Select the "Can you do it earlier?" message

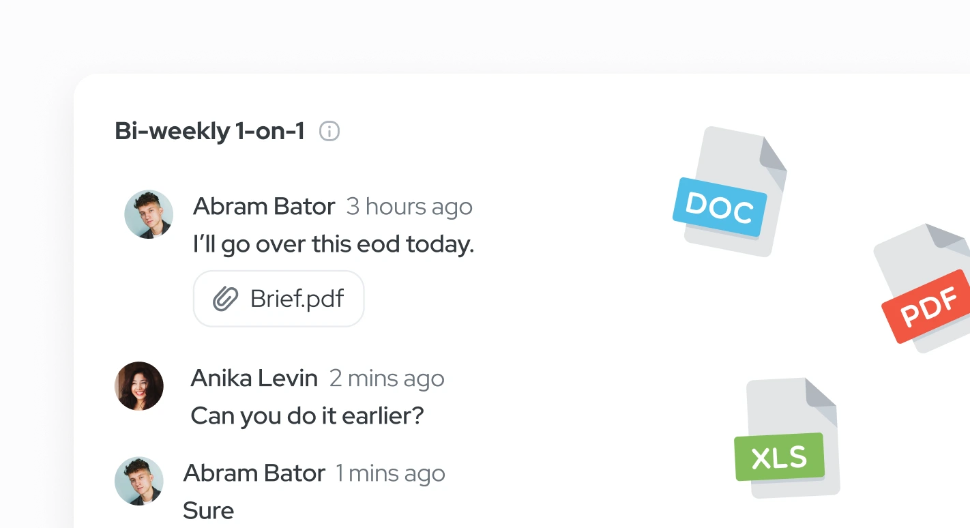[307, 415]
